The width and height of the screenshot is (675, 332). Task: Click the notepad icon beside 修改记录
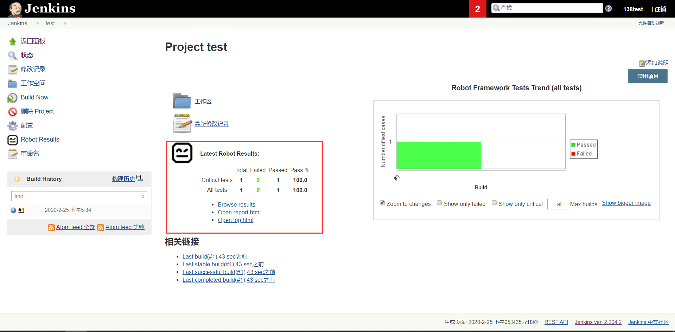pos(13,70)
